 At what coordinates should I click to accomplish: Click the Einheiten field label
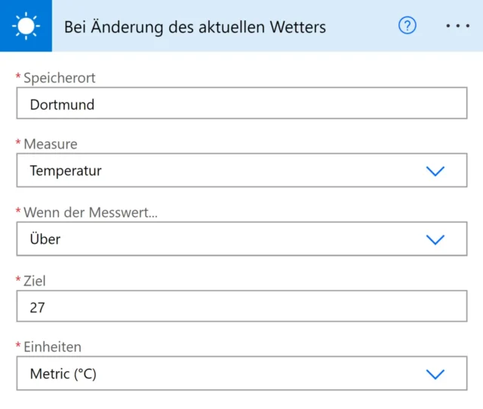[53, 347]
